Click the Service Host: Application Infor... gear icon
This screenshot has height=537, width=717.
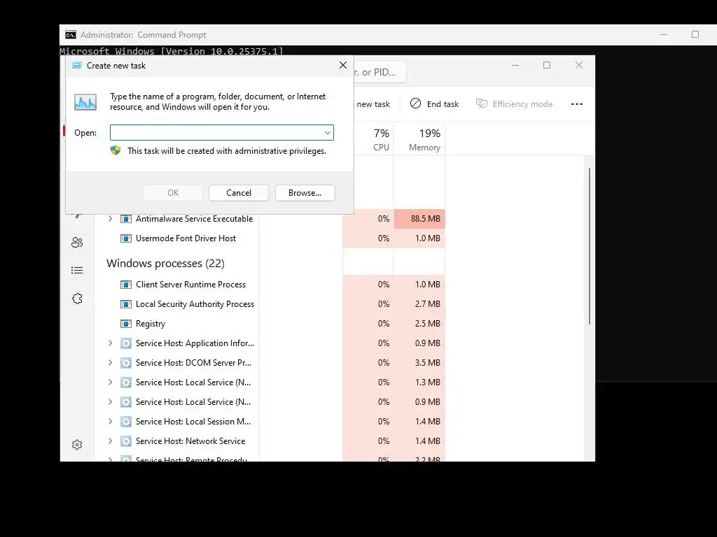point(126,343)
